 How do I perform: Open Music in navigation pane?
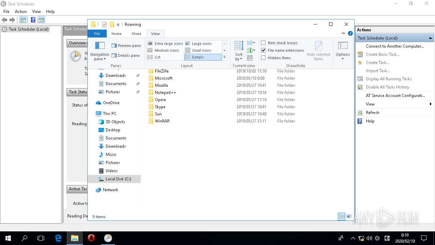click(x=111, y=154)
